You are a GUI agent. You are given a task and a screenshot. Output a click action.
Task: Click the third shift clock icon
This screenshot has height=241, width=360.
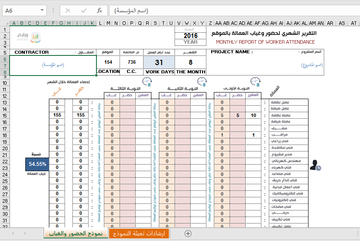147,82
